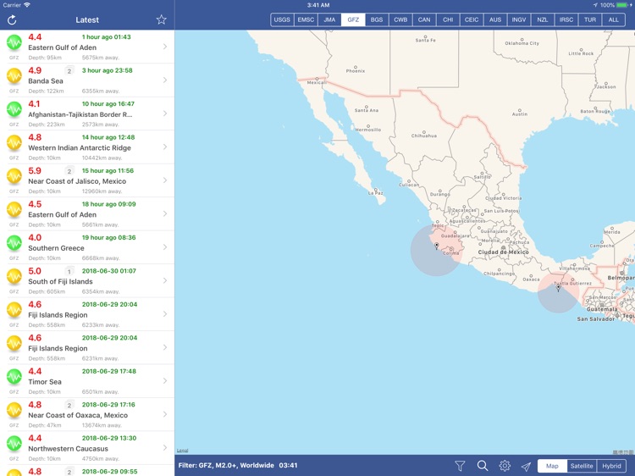This screenshot has height=476, width=635.
Task: Open the filter funnel icon
Action: pos(460,466)
